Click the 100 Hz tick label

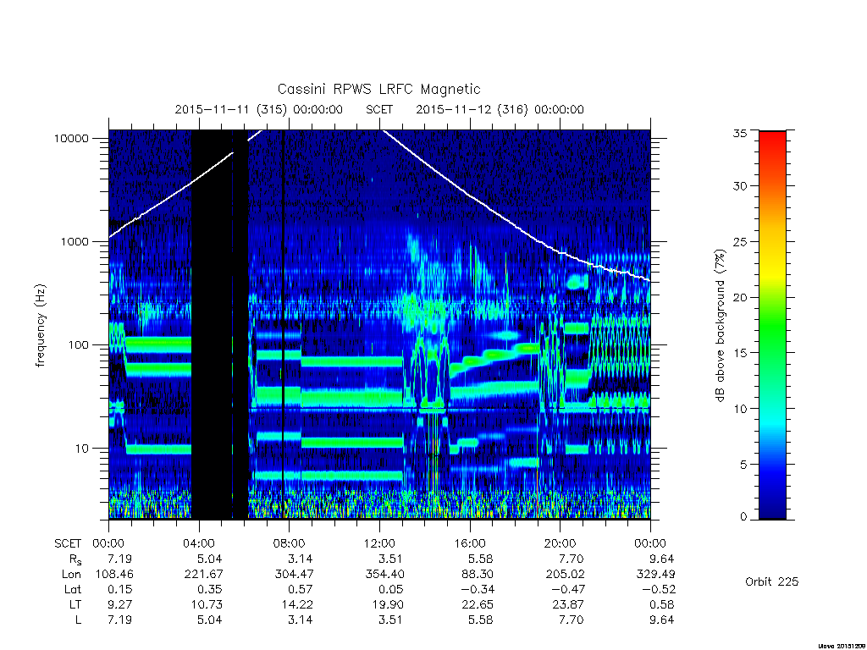[x=78, y=345]
